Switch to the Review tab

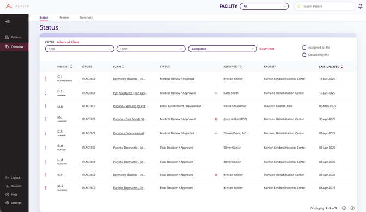(64, 17)
